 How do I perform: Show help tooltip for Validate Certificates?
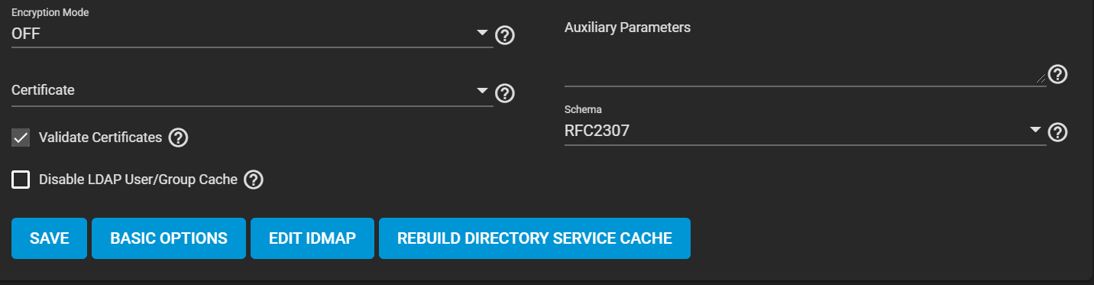tap(178, 138)
